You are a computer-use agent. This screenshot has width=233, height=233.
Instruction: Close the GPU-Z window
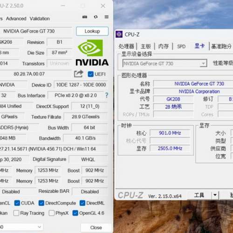point(103,6)
